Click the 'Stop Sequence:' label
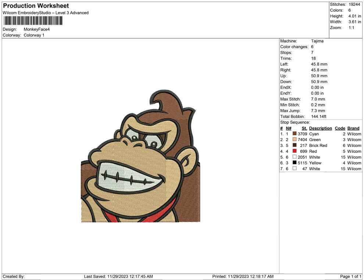This screenshot has width=364, height=280. pyautogui.click(x=295, y=122)
